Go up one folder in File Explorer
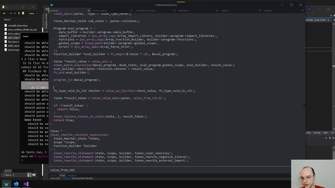The width and height of the screenshot is (335, 188). (19, 14)
